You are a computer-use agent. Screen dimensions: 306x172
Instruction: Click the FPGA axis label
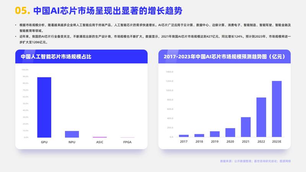(127, 142)
